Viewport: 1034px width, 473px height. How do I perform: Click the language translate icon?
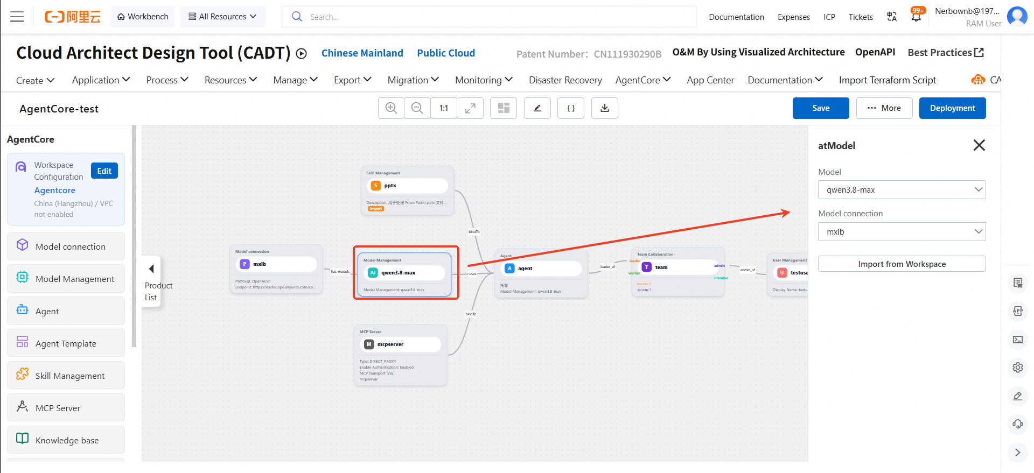pos(892,17)
